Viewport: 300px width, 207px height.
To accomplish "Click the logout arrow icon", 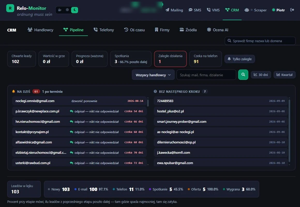I will pos(292,10).
